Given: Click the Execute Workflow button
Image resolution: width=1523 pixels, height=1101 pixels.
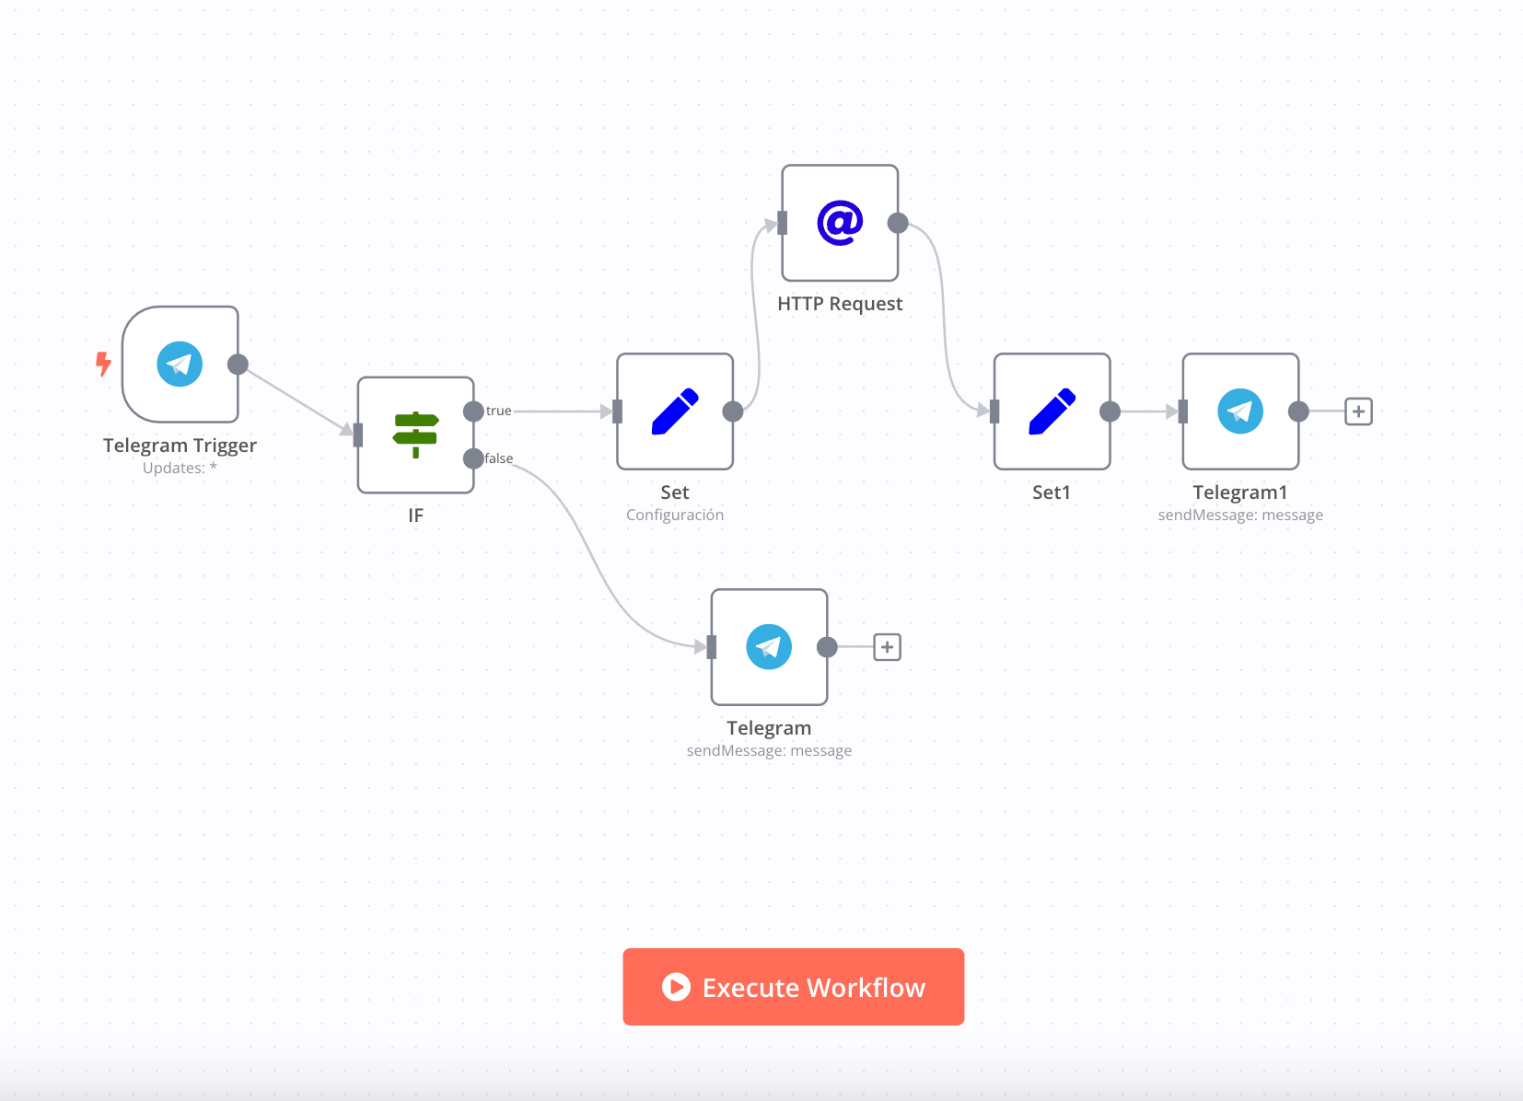Looking at the screenshot, I should [794, 987].
